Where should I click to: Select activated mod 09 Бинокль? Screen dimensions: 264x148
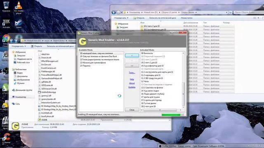pos(147,53)
